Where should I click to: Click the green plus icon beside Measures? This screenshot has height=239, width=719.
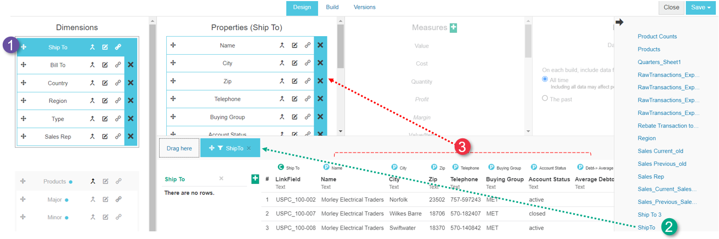[x=453, y=28]
